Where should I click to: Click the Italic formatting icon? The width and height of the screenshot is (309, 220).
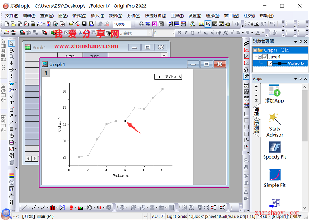[x=186, y=33]
